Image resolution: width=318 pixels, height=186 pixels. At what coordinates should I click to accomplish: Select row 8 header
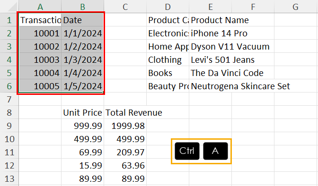(x=9, y=112)
